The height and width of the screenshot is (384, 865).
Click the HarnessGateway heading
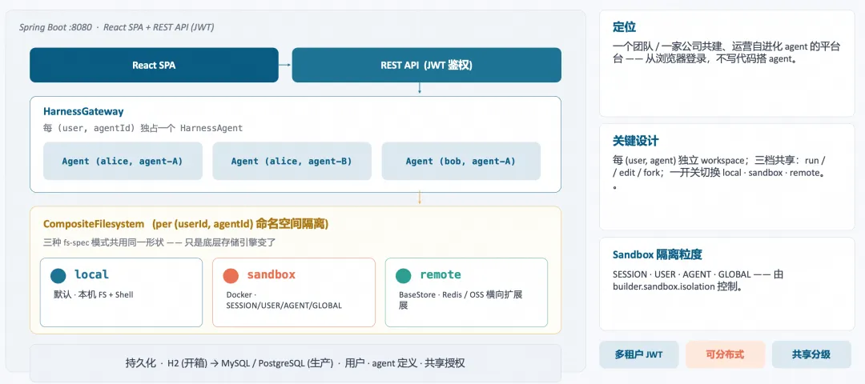pos(83,112)
